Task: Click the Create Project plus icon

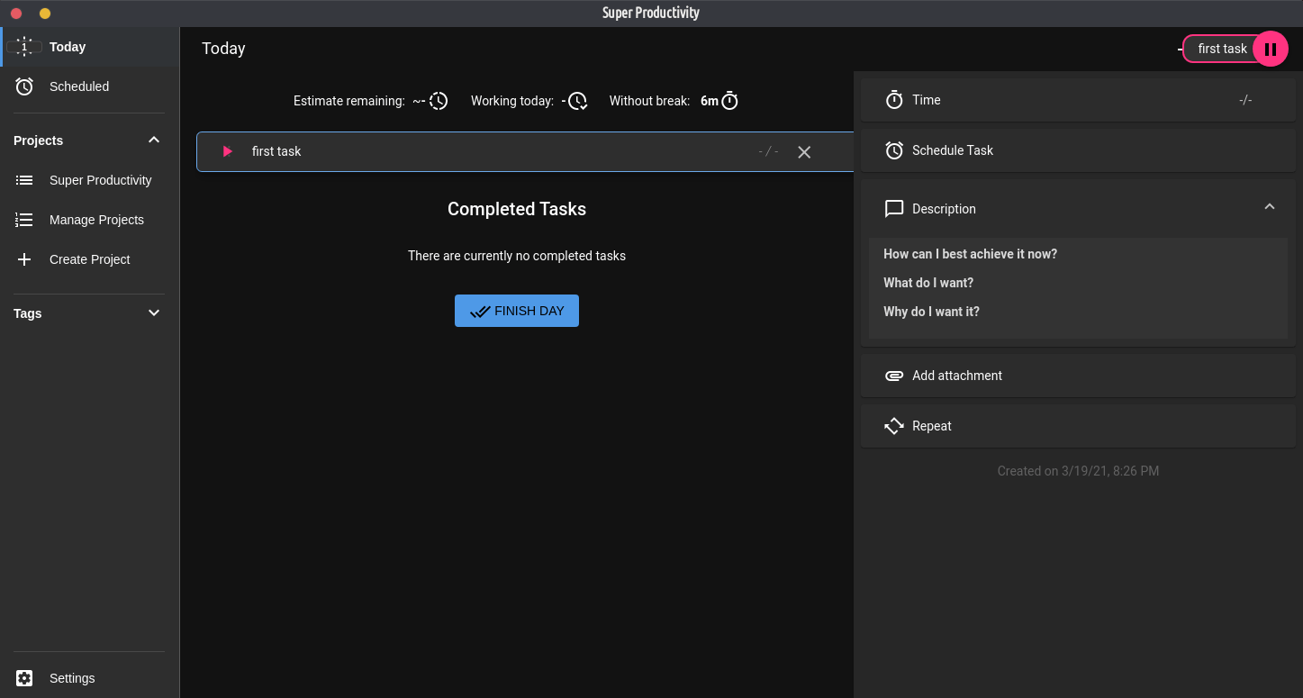Action: (24, 259)
